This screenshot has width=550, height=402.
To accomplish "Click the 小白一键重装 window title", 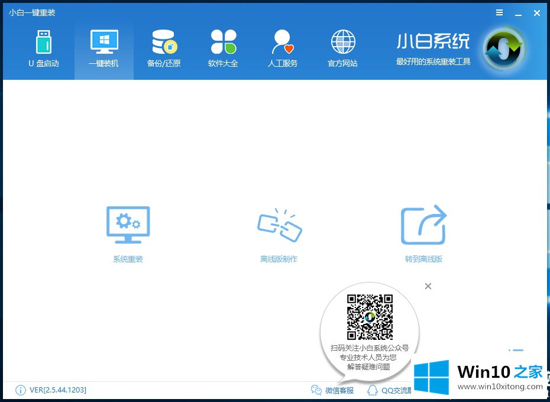I will (32, 12).
